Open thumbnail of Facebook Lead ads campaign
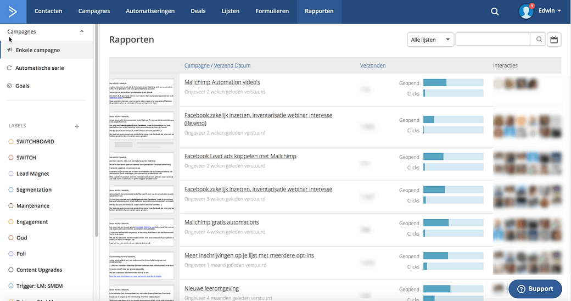571x301 pixels. click(x=142, y=163)
